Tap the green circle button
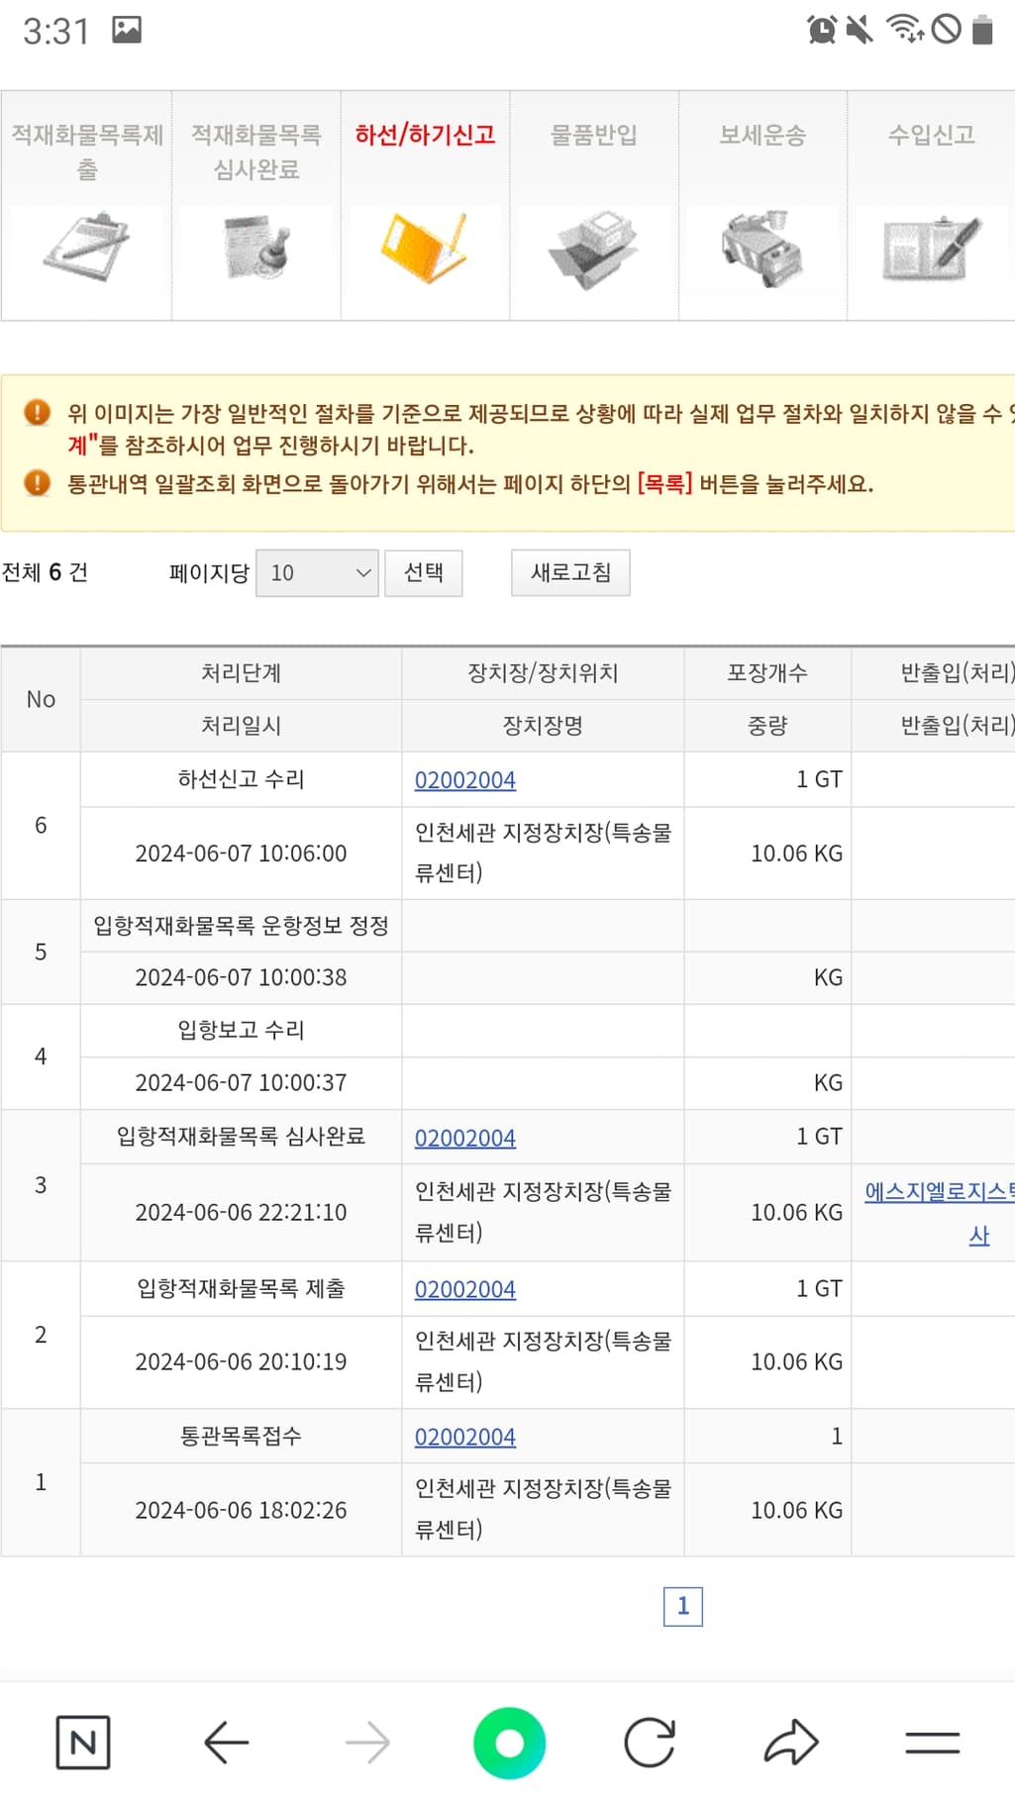This screenshot has width=1015, height=1804. coord(509,1743)
